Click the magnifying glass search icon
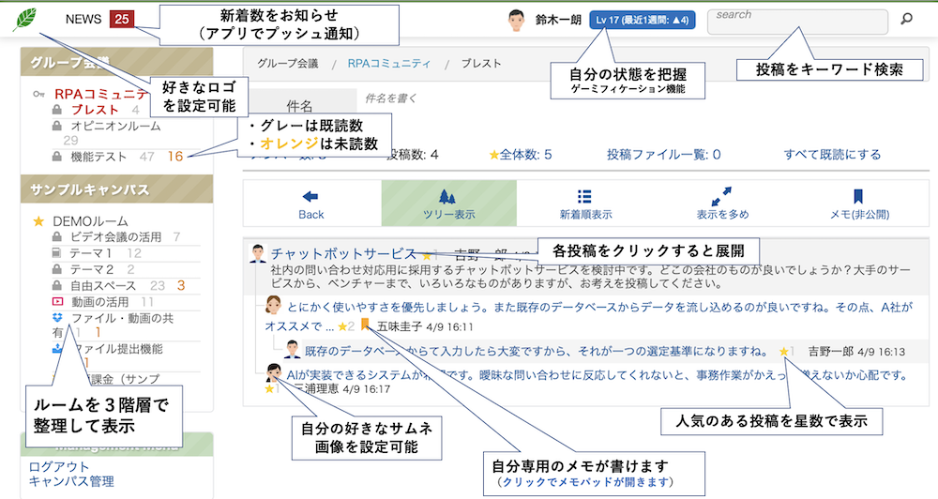This screenshot has width=938, height=499. point(906,19)
